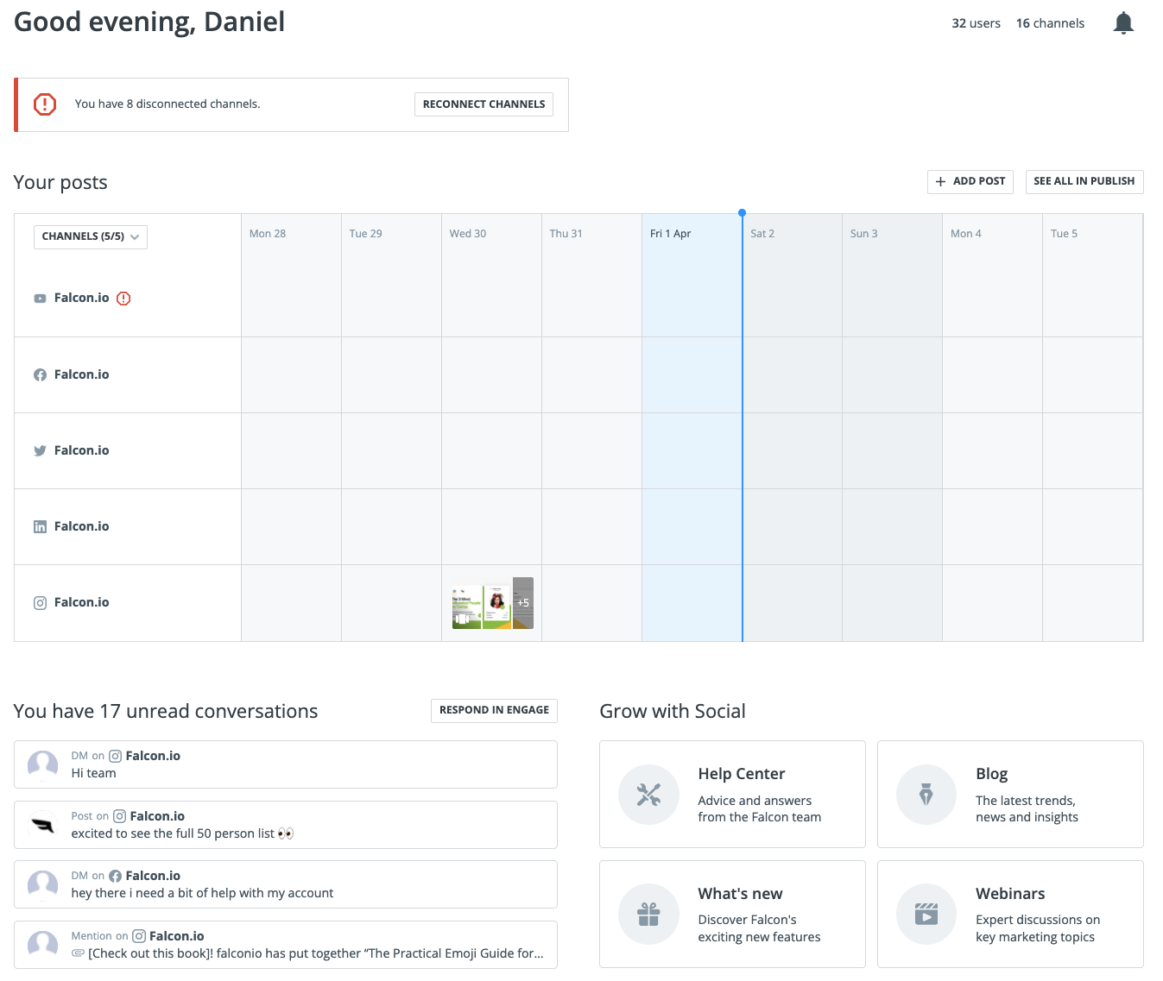Open the Help Center card title
Screen dimensions: 1163x981
[x=742, y=774]
